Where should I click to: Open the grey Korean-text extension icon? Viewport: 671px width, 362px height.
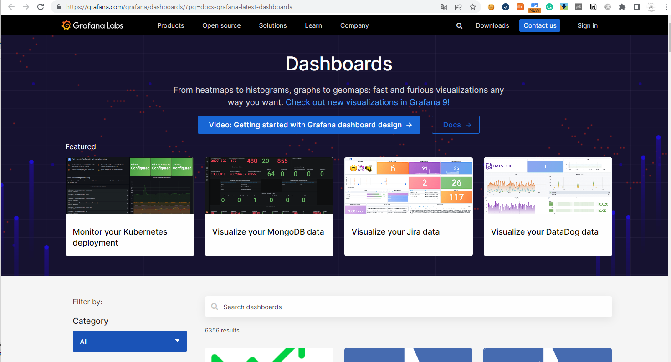(x=579, y=7)
